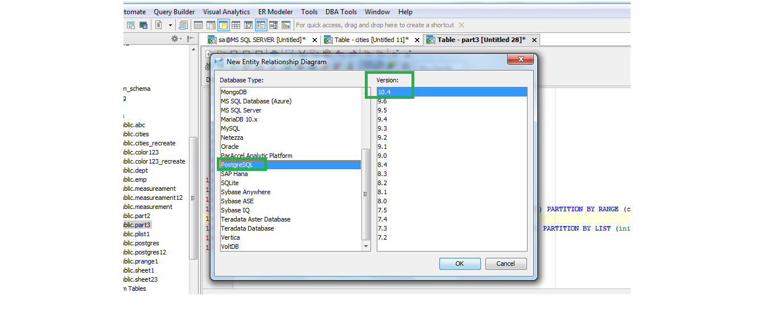Select version 9.6 in the Version list
The width and height of the screenshot is (774, 322).
452,101
